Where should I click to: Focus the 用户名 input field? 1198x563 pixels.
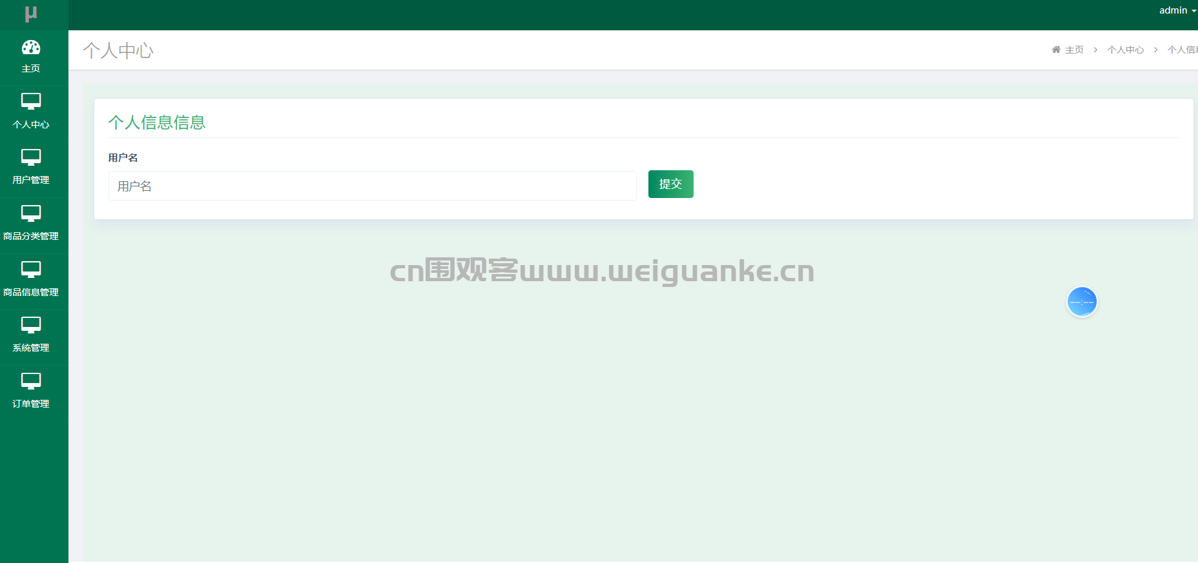coord(373,186)
